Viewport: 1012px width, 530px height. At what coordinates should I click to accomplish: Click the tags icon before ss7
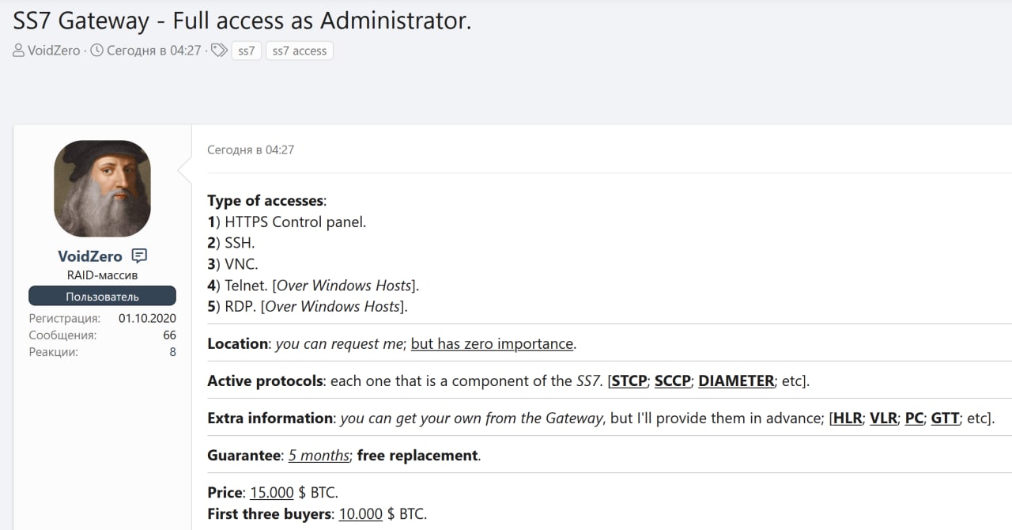219,51
